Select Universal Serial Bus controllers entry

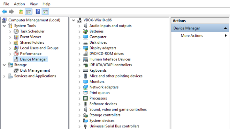(x=114, y=126)
